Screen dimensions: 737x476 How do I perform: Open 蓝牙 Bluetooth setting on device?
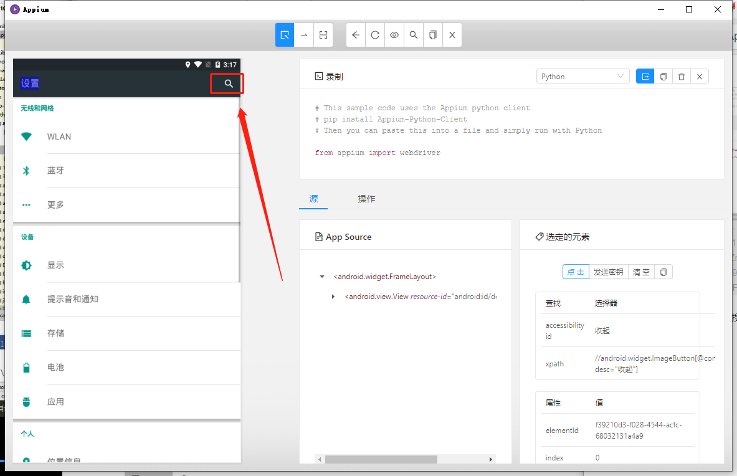click(x=127, y=171)
